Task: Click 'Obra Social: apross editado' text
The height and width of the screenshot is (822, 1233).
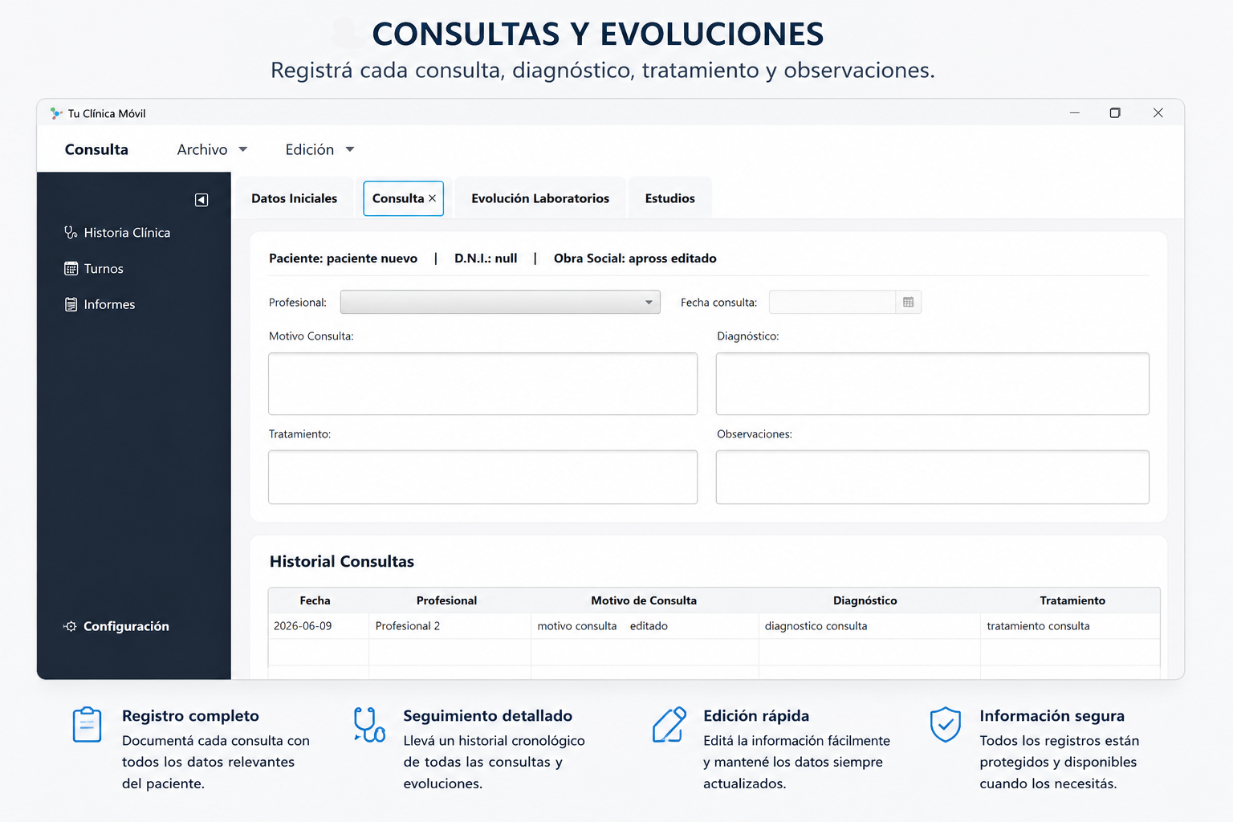Action: [635, 258]
